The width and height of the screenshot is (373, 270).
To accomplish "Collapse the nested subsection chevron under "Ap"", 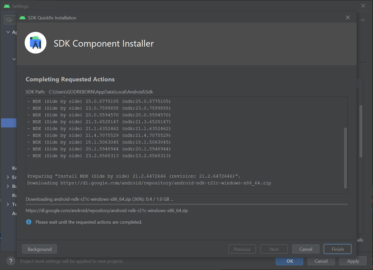I will click(x=14, y=59).
